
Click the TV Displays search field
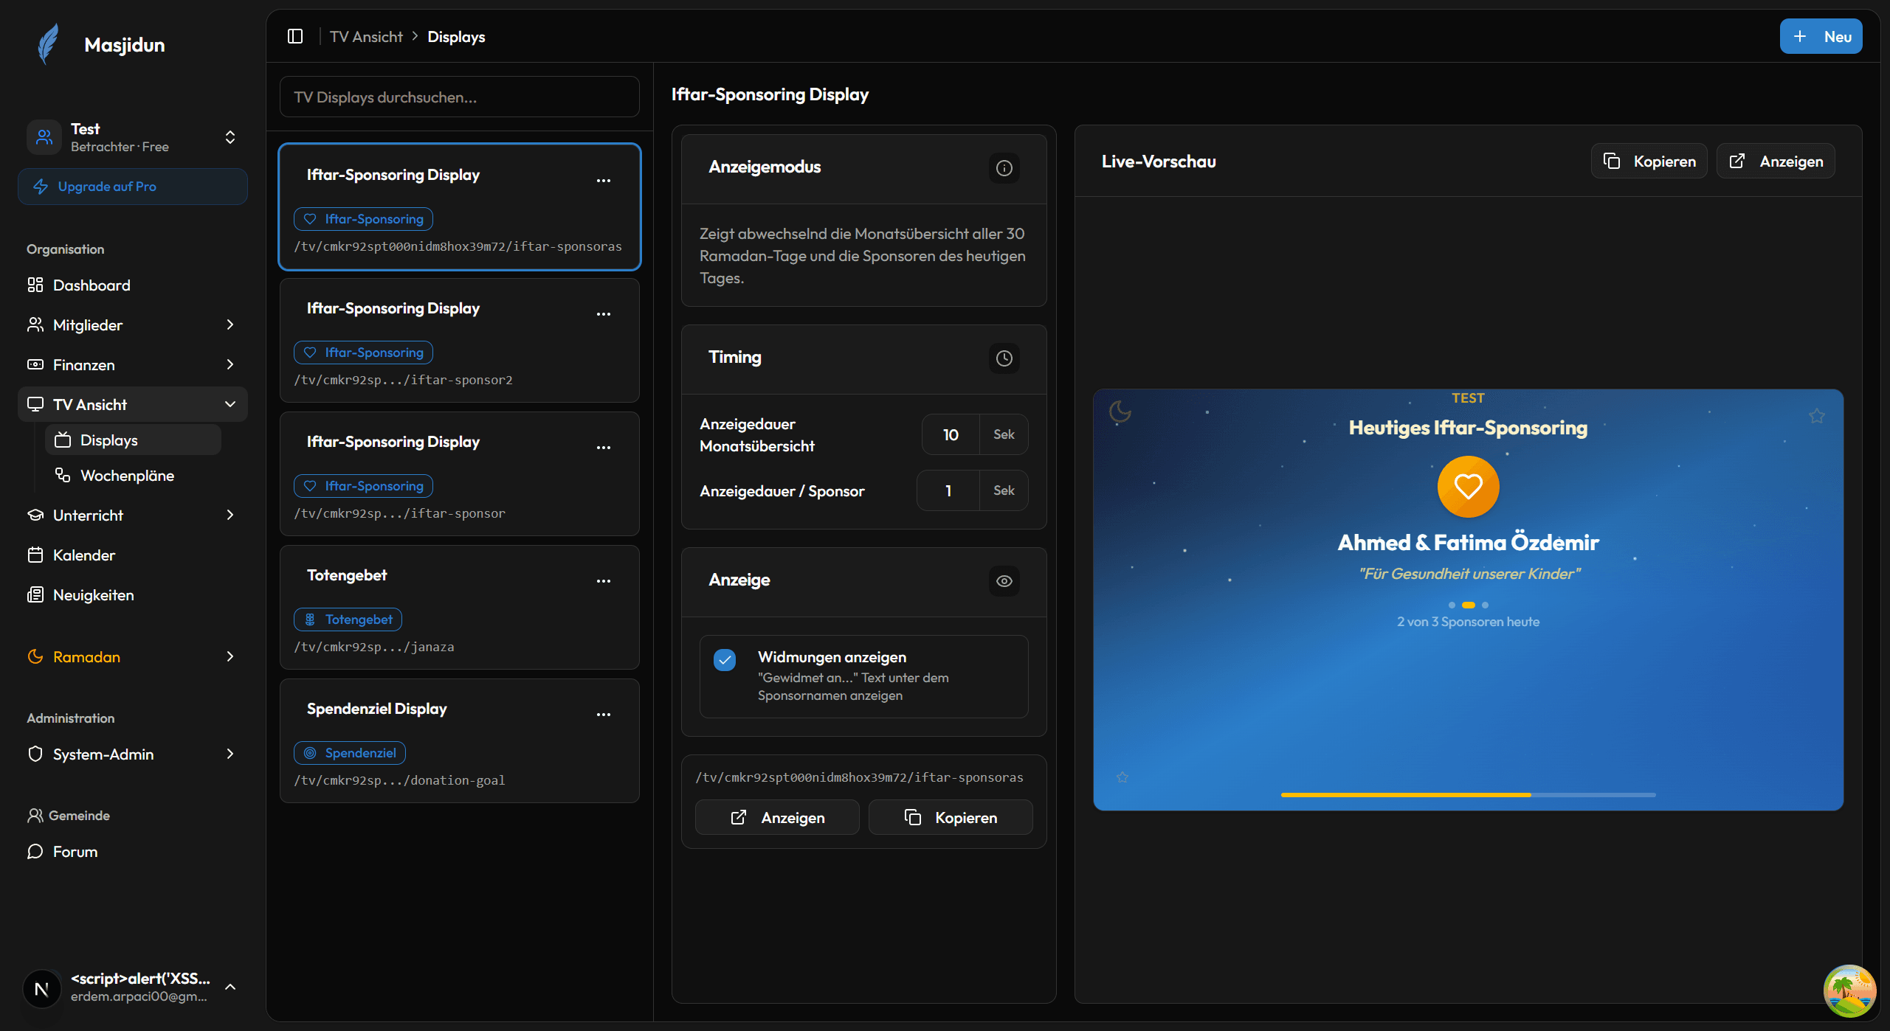pyautogui.click(x=458, y=97)
